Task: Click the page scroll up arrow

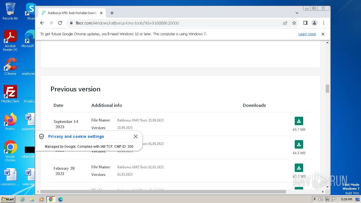Action: [x=327, y=43]
